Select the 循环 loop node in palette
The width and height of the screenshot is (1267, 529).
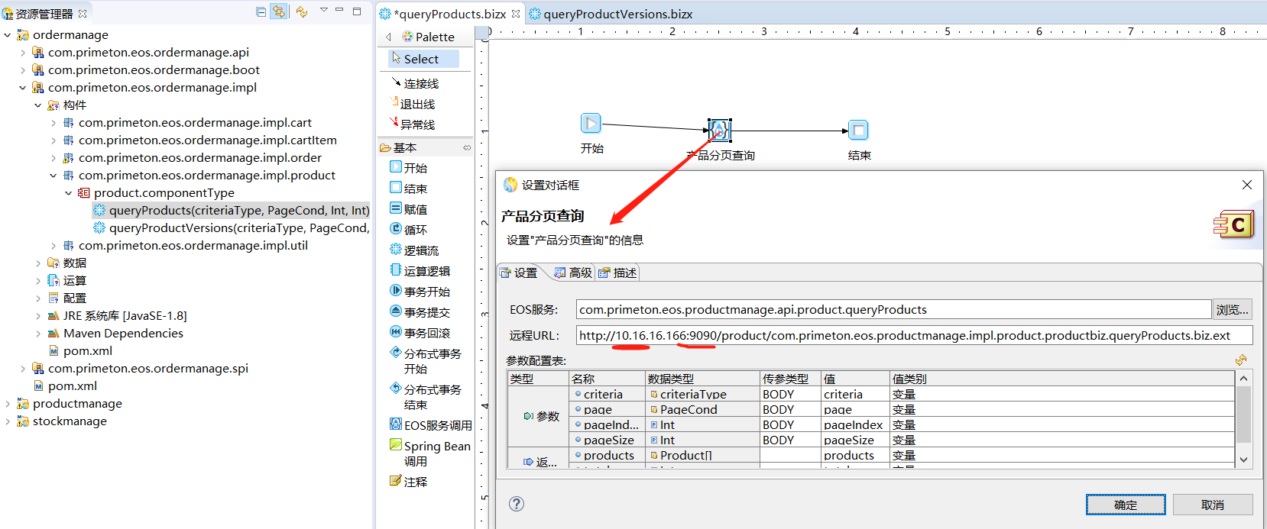(415, 230)
